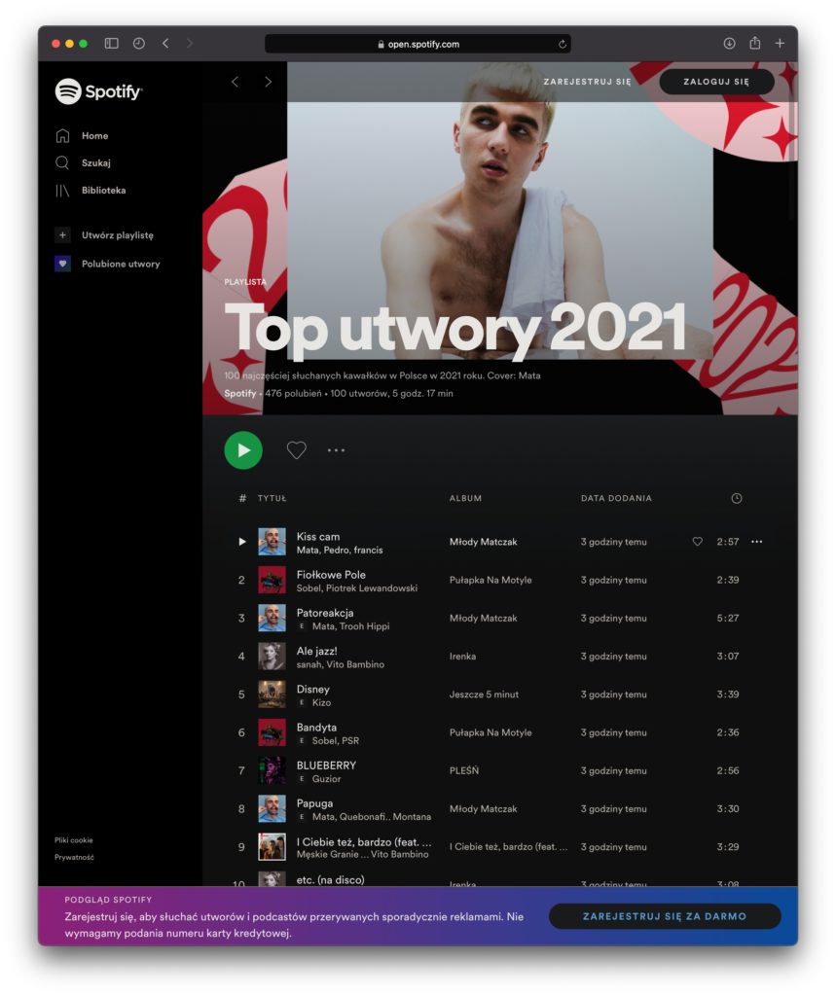Click the Spotify logo in the sidebar
The height and width of the screenshot is (996, 836).
pos(98,91)
